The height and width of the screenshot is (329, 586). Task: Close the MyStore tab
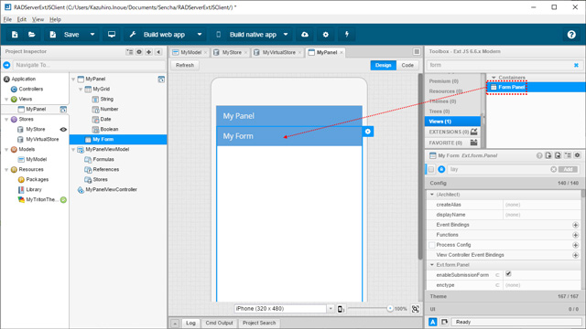coord(245,53)
